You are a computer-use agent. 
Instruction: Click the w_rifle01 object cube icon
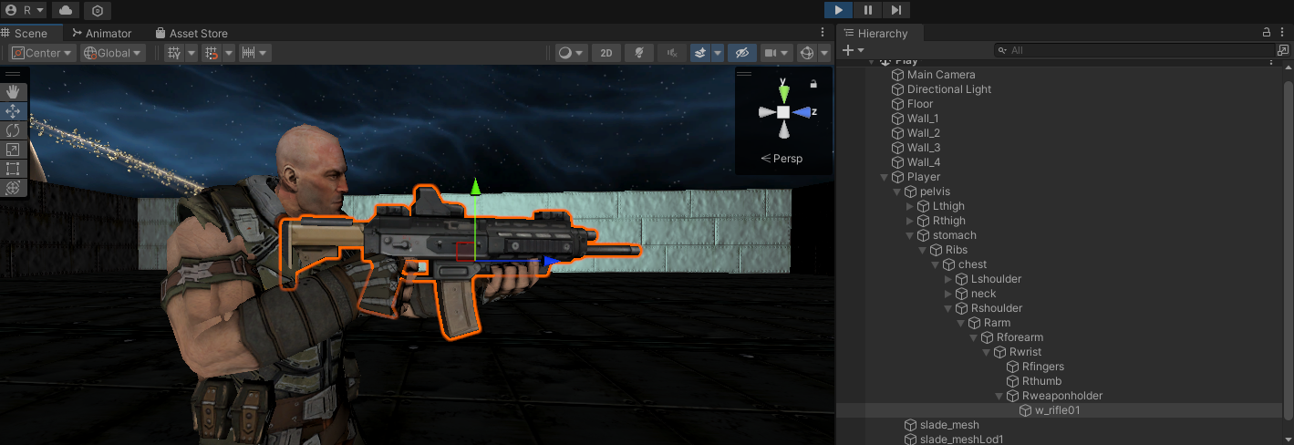(1025, 410)
